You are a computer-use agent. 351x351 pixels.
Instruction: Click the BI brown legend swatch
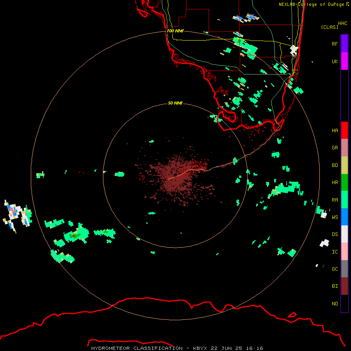[x=344, y=286]
